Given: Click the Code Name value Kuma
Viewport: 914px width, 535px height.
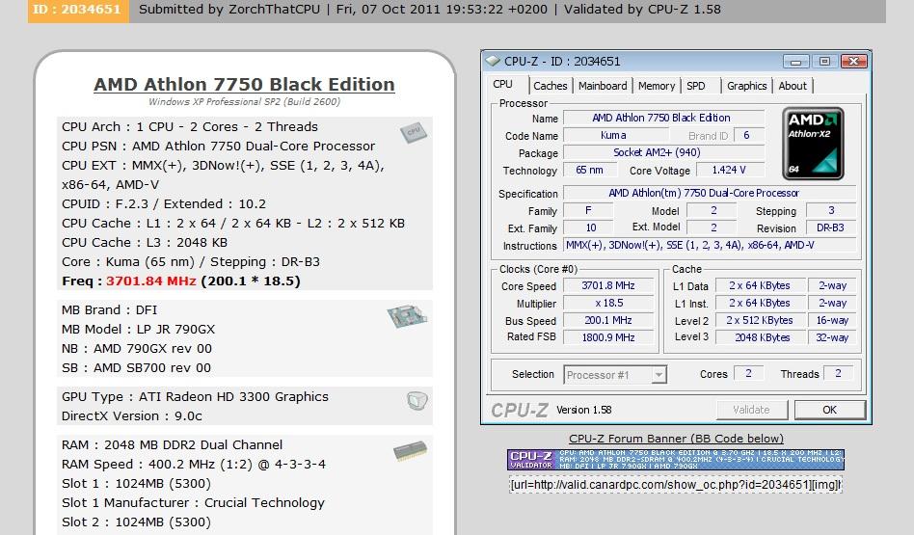Looking at the screenshot, I should pos(613,135).
